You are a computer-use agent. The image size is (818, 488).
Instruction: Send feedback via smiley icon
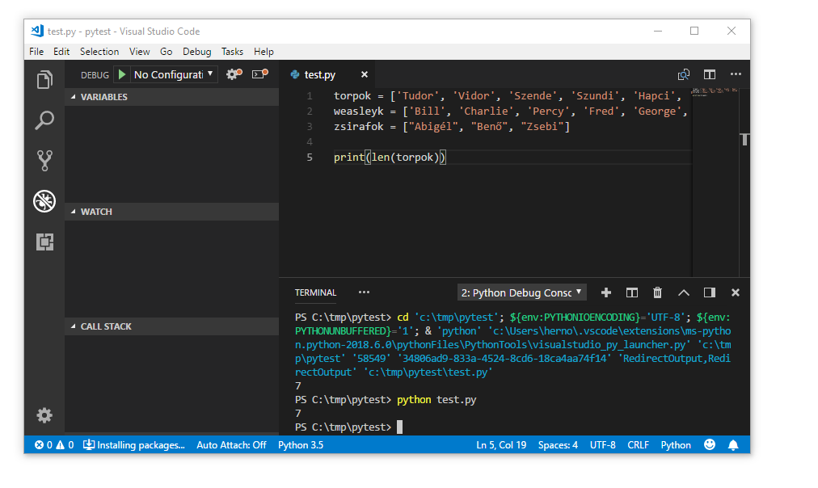[x=710, y=444]
